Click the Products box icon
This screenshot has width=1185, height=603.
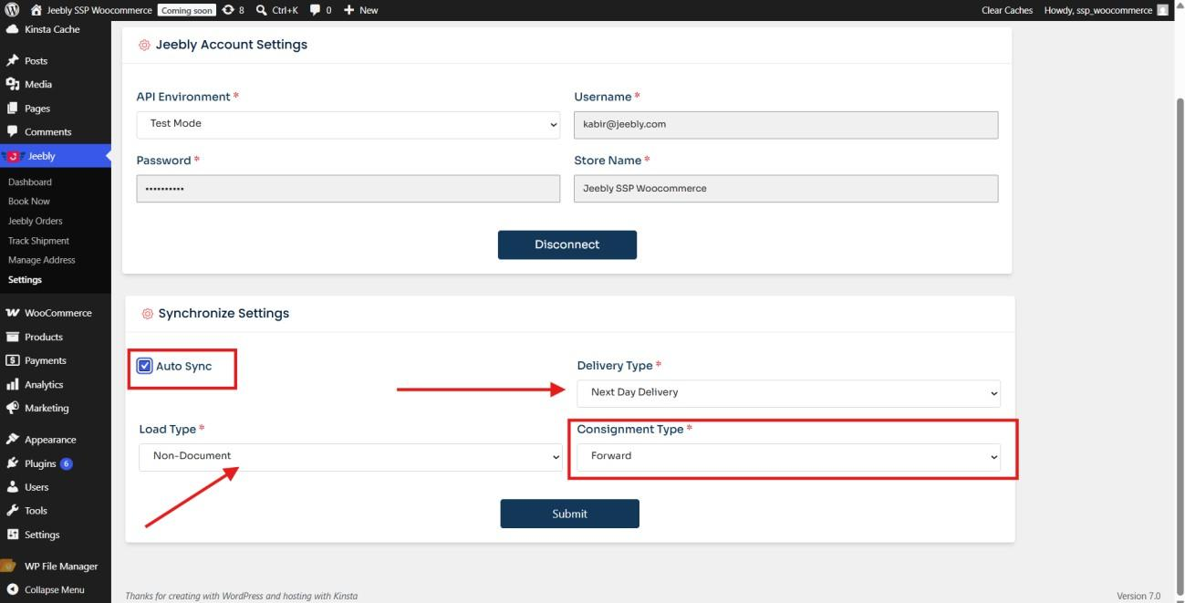click(13, 337)
